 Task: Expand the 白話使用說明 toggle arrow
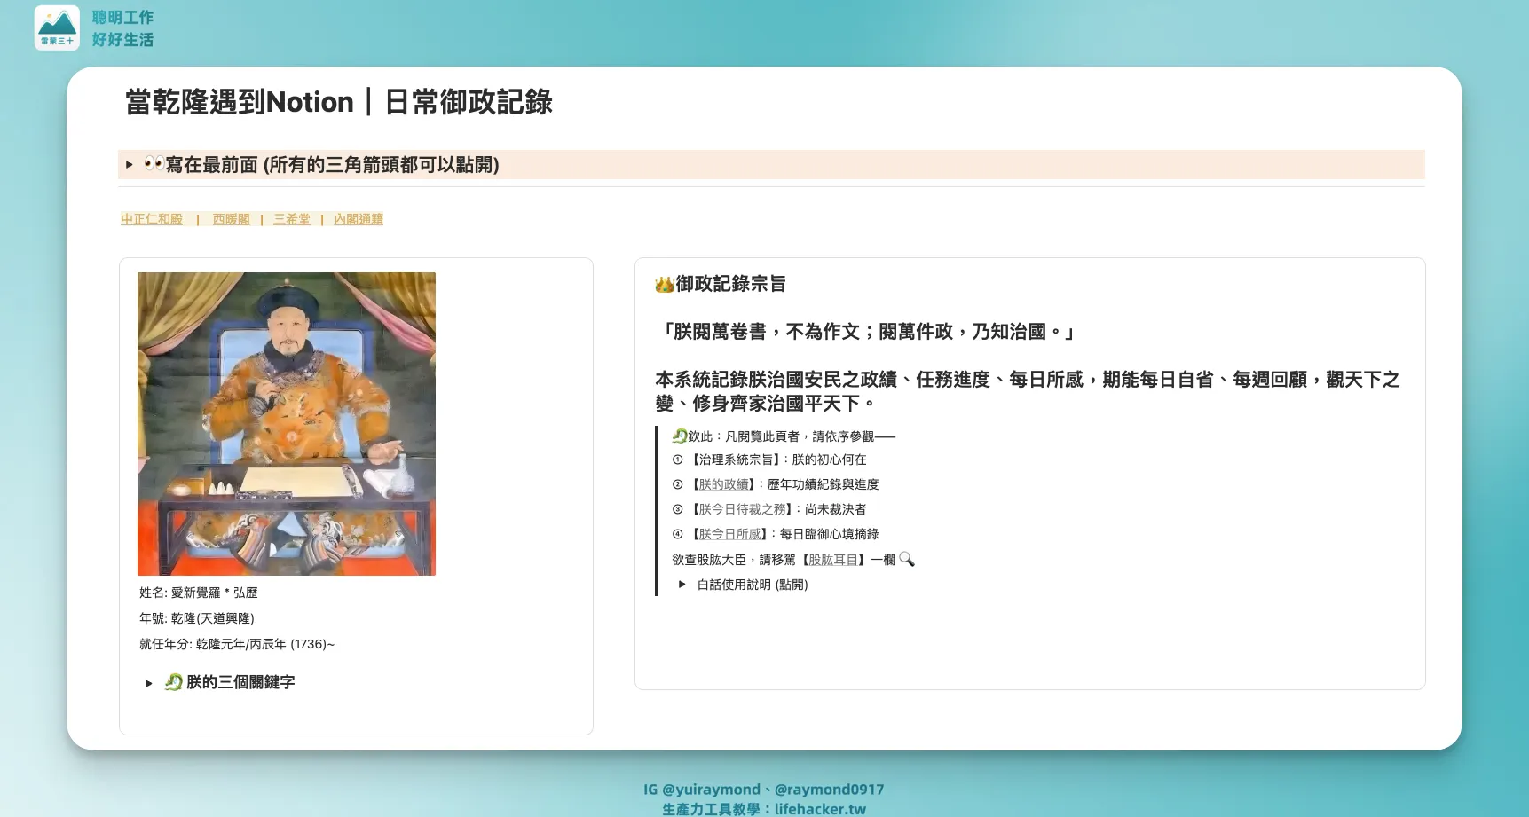tap(682, 585)
